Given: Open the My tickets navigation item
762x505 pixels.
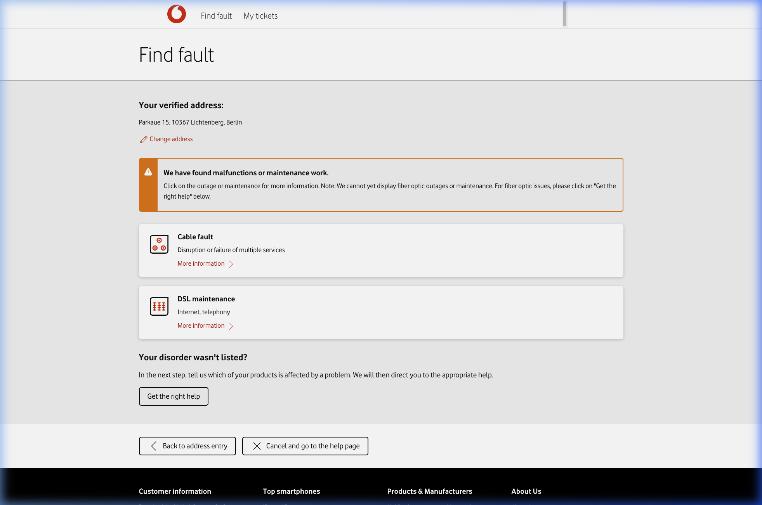Looking at the screenshot, I should 260,16.
